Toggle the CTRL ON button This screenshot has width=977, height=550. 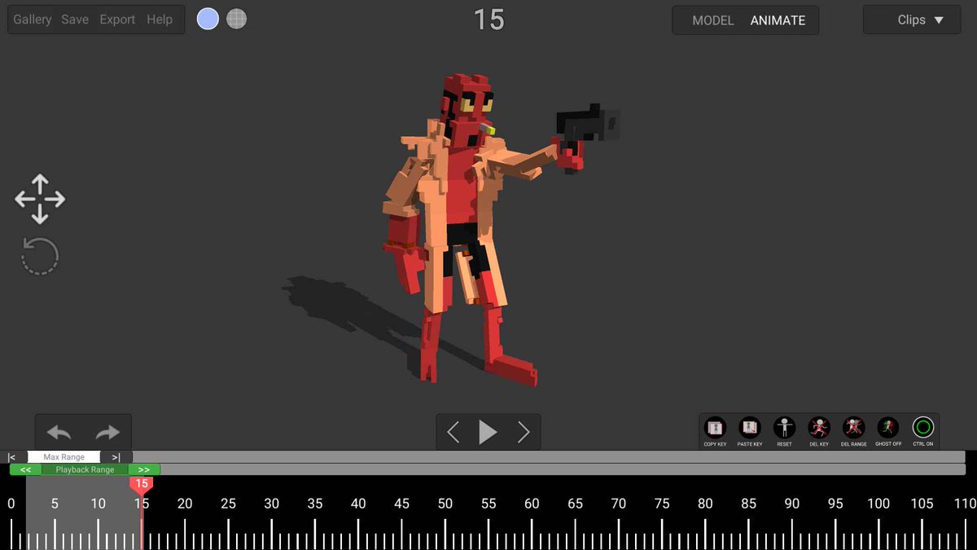point(922,431)
